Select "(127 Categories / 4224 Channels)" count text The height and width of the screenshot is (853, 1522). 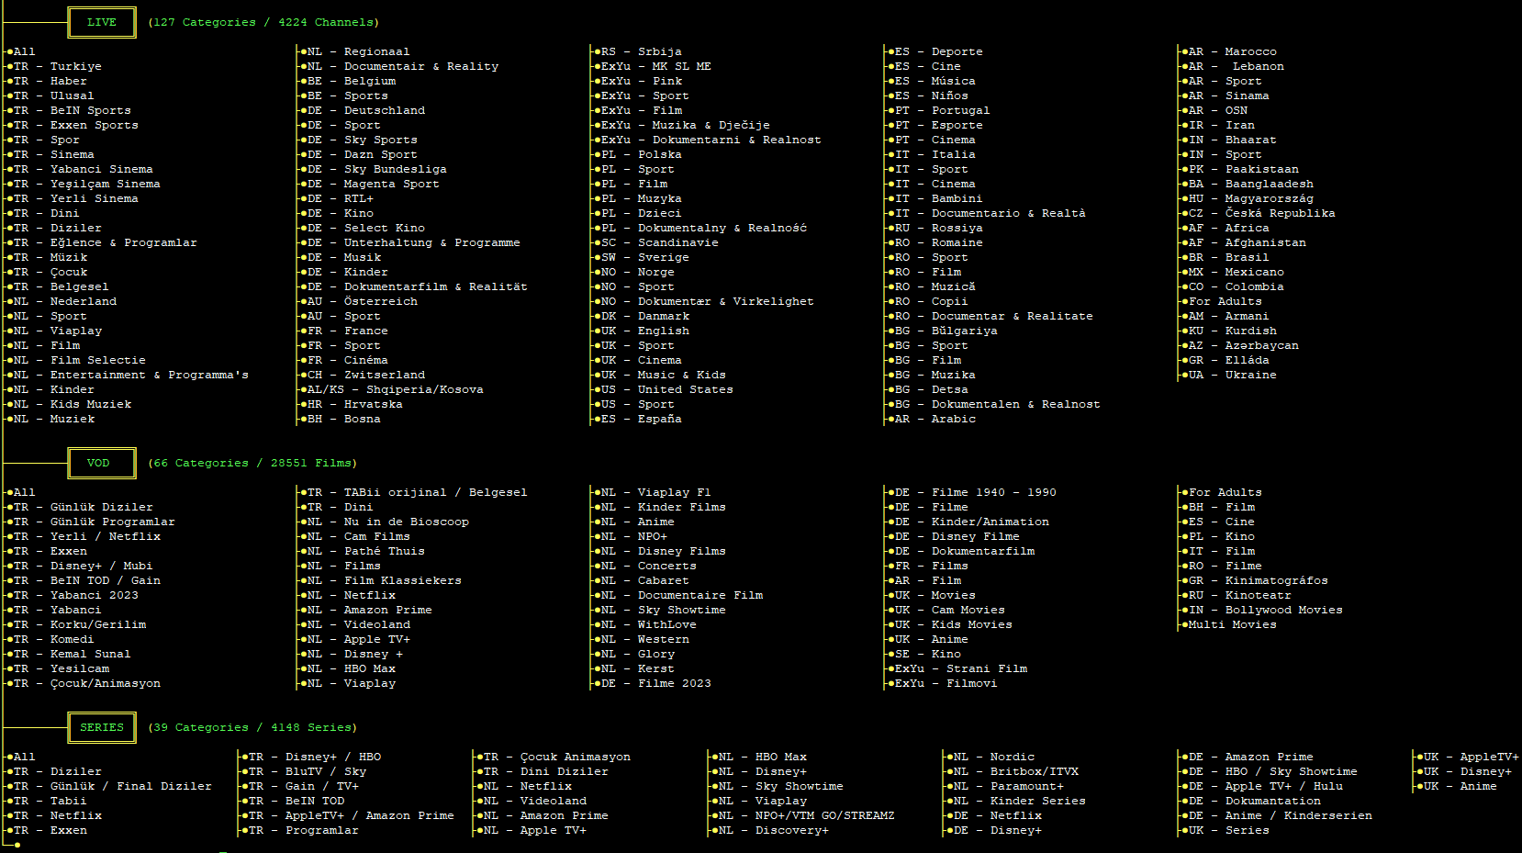click(263, 22)
